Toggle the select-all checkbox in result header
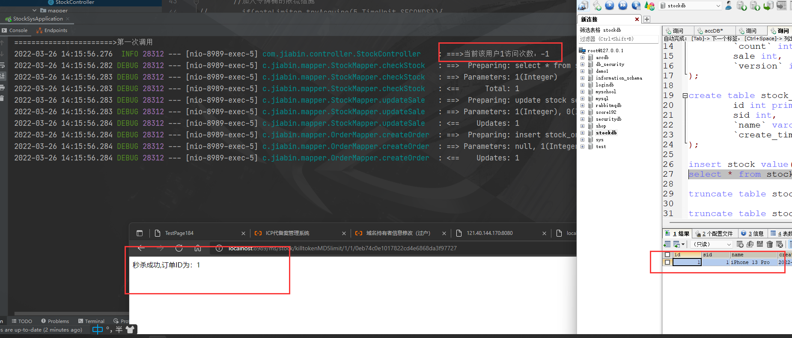This screenshot has width=792, height=338. pyautogui.click(x=667, y=255)
